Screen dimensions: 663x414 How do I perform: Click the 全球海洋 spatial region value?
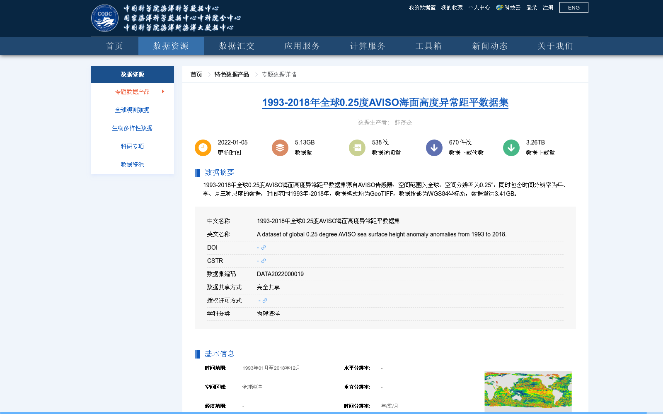click(252, 387)
